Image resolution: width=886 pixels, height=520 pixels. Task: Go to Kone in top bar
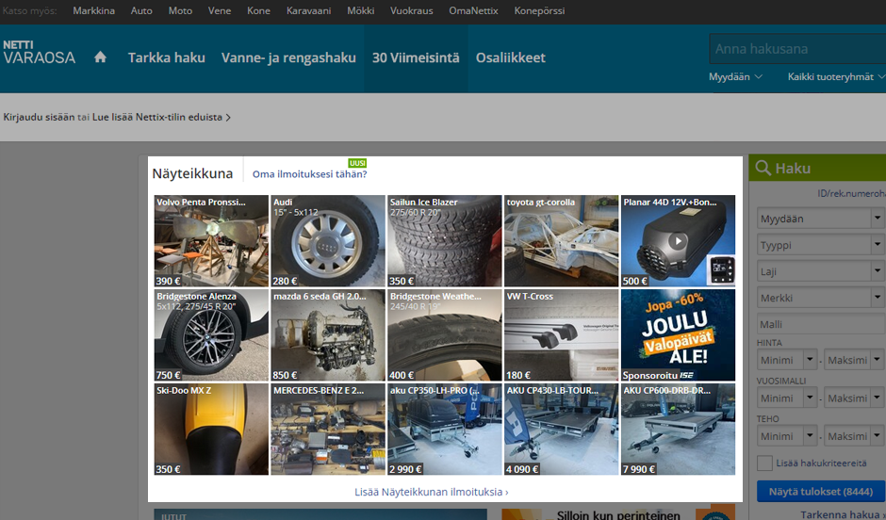click(x=258, y=10)
